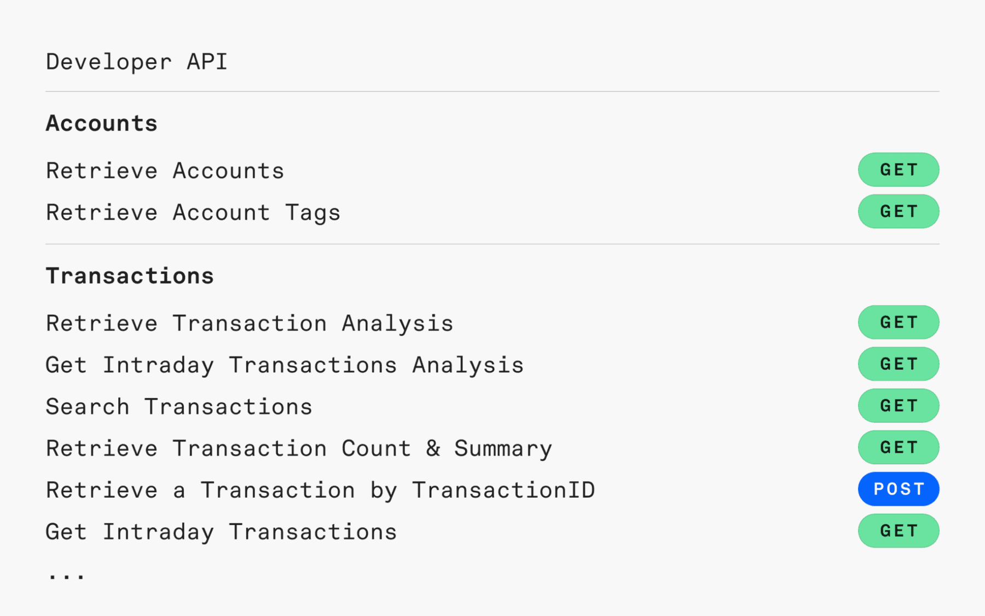Click the GET badge for Retrieve Accounts
The image size is (985, 616).
pyautogui.click(x=898, y=170)
